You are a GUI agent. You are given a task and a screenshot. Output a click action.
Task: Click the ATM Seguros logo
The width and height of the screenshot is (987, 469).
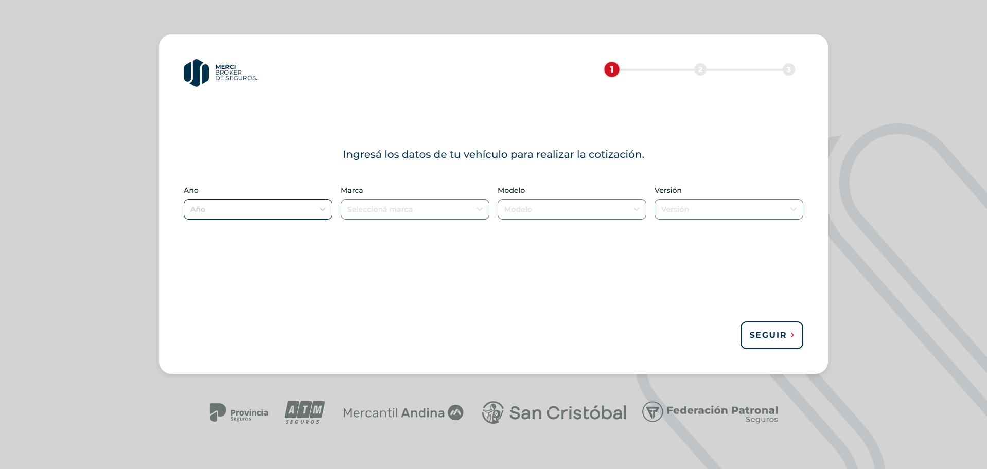(304, 412)
